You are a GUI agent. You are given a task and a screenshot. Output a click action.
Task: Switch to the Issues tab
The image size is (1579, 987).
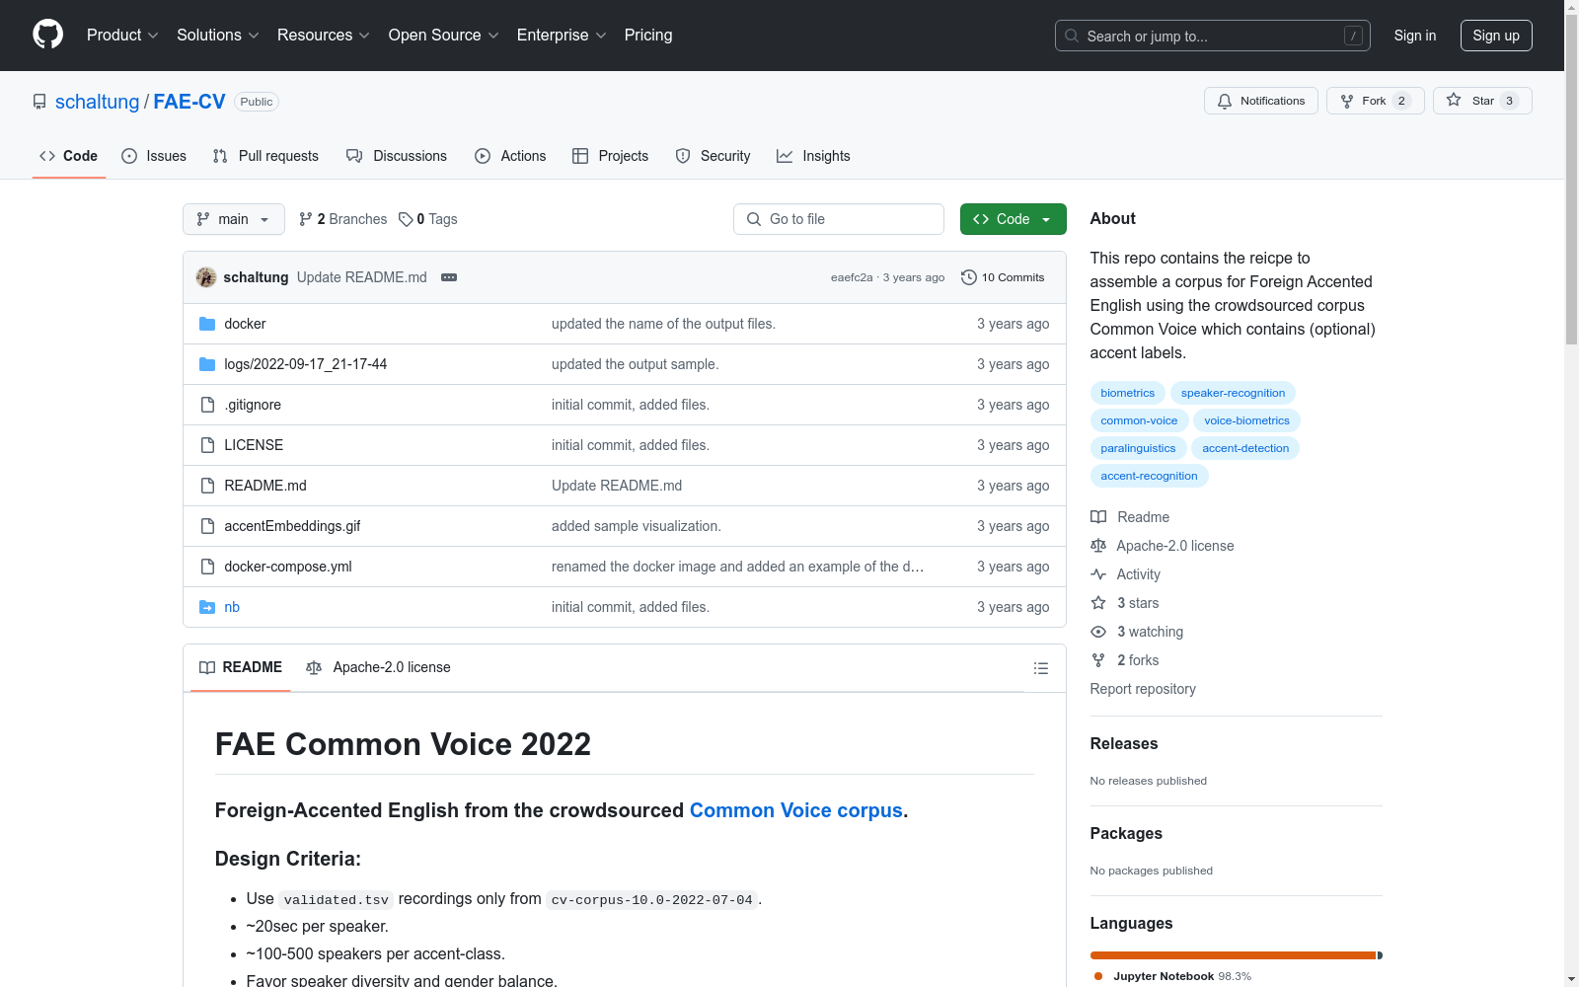coord(154,156)
